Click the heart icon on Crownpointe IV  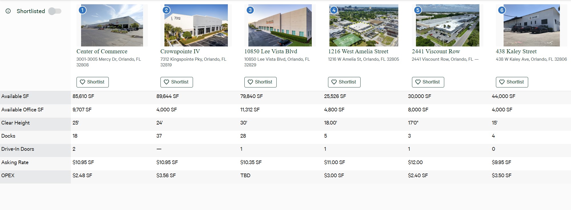(x=166, y=82)
